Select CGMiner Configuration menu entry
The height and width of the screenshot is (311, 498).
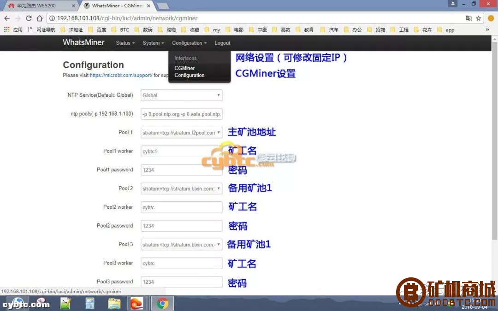pos(190,72)
